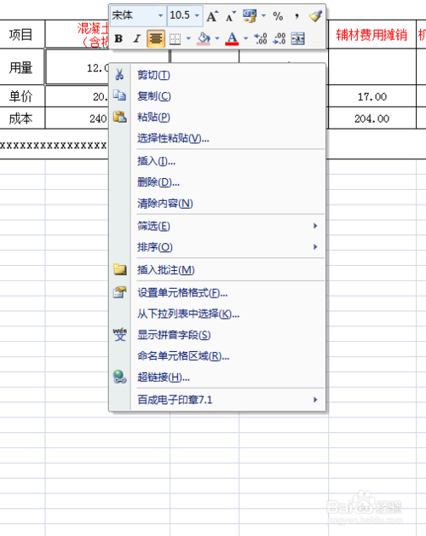Apply comma style format
Image resolution: width=426 pixels, height=536 pixels.
296,16
